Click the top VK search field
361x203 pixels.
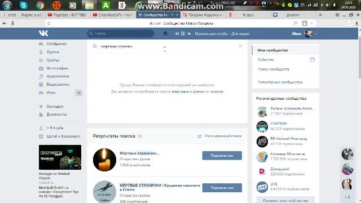(121, 34)
